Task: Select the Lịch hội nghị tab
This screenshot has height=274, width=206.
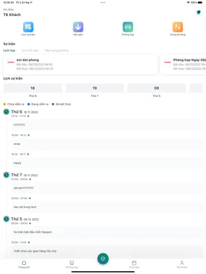Action: [30, 51]
